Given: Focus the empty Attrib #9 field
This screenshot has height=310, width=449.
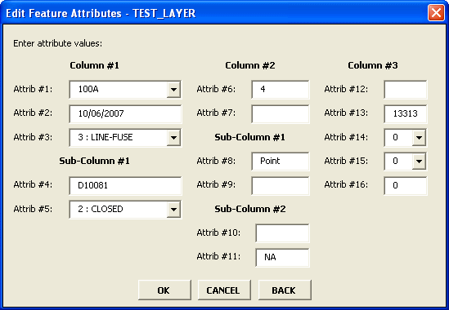Looking at the screenshot, I should click(281, 185).
